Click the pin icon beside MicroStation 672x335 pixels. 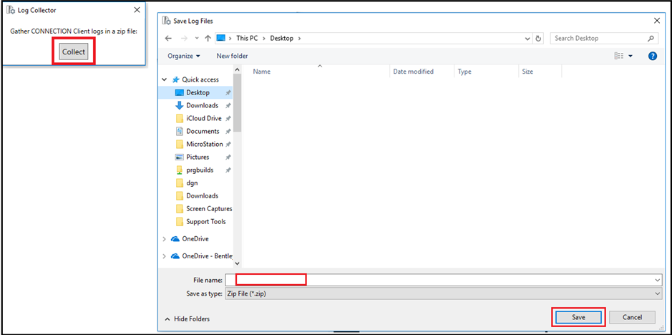pos(228,145)
